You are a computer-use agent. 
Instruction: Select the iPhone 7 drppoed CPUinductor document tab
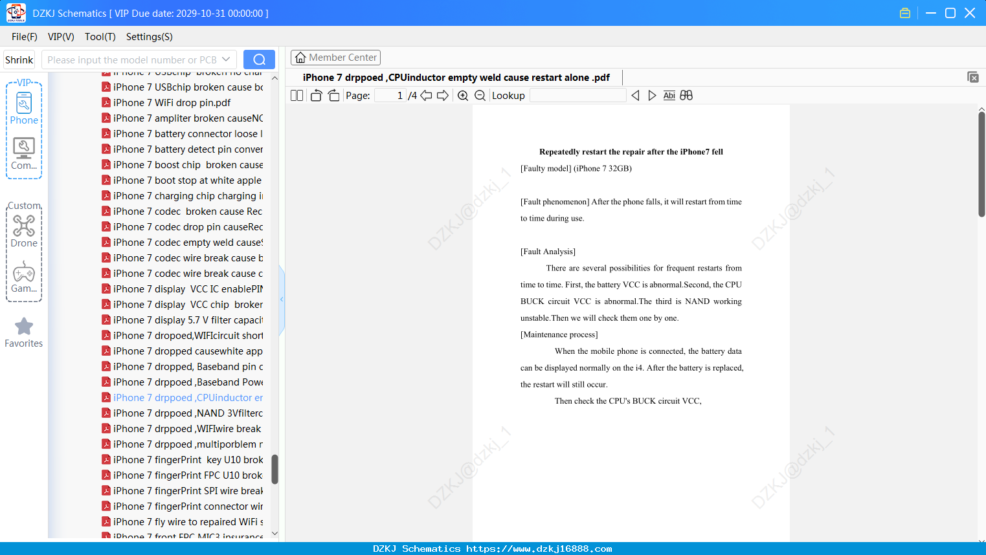pos(456,78)
